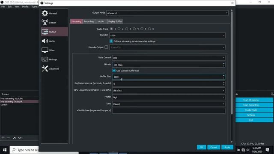The image size is (274, 154).
Task: Click the Bitrate field showing 500 Kbps
Action: (168, 65)
